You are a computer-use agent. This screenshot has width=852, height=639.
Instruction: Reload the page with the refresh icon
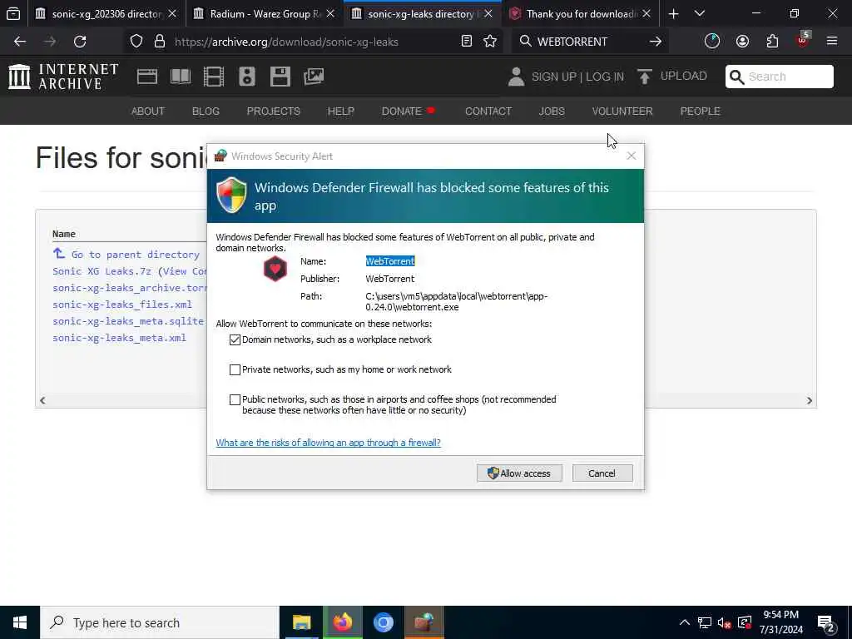click(x=80, y=42)
